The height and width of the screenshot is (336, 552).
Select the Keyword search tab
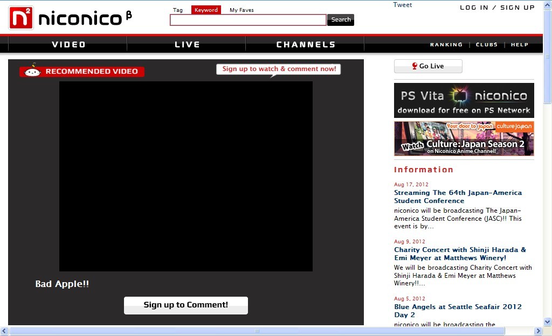coord(206,10)
